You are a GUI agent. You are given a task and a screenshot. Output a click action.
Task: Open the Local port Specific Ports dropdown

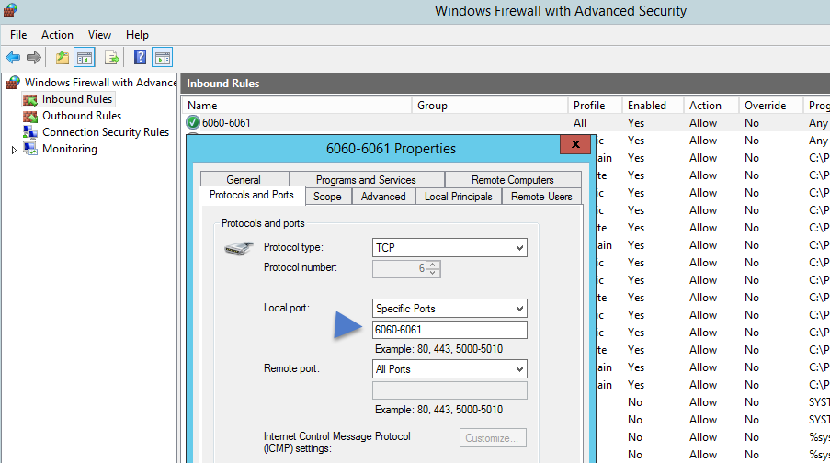point(449,309)
